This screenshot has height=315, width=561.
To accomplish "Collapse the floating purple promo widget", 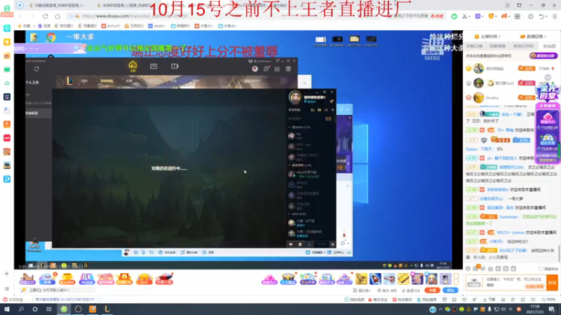I will point(548,78).
